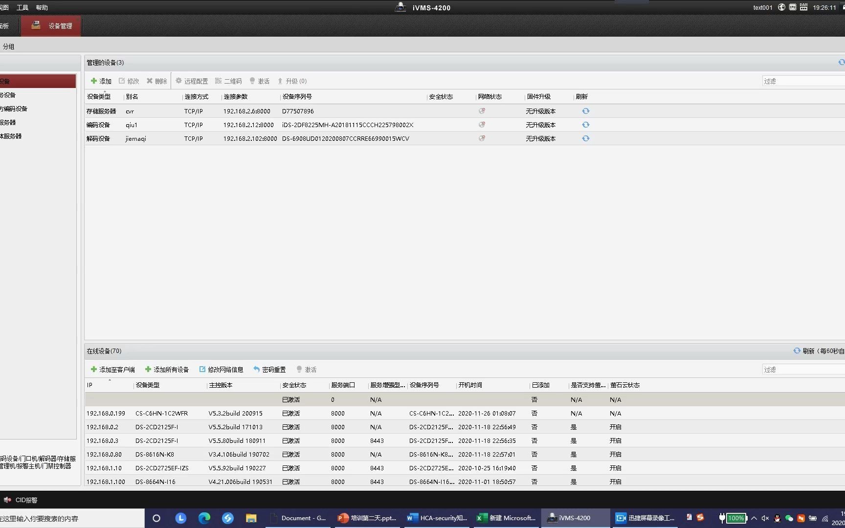The width and height of the screenshot is (845, 528).
Task: Sort online devices by 萤石云状态 column
Action: click(x=625, y=385)
